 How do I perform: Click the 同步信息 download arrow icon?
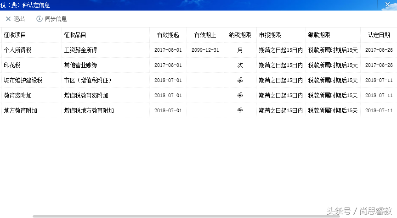40,19
